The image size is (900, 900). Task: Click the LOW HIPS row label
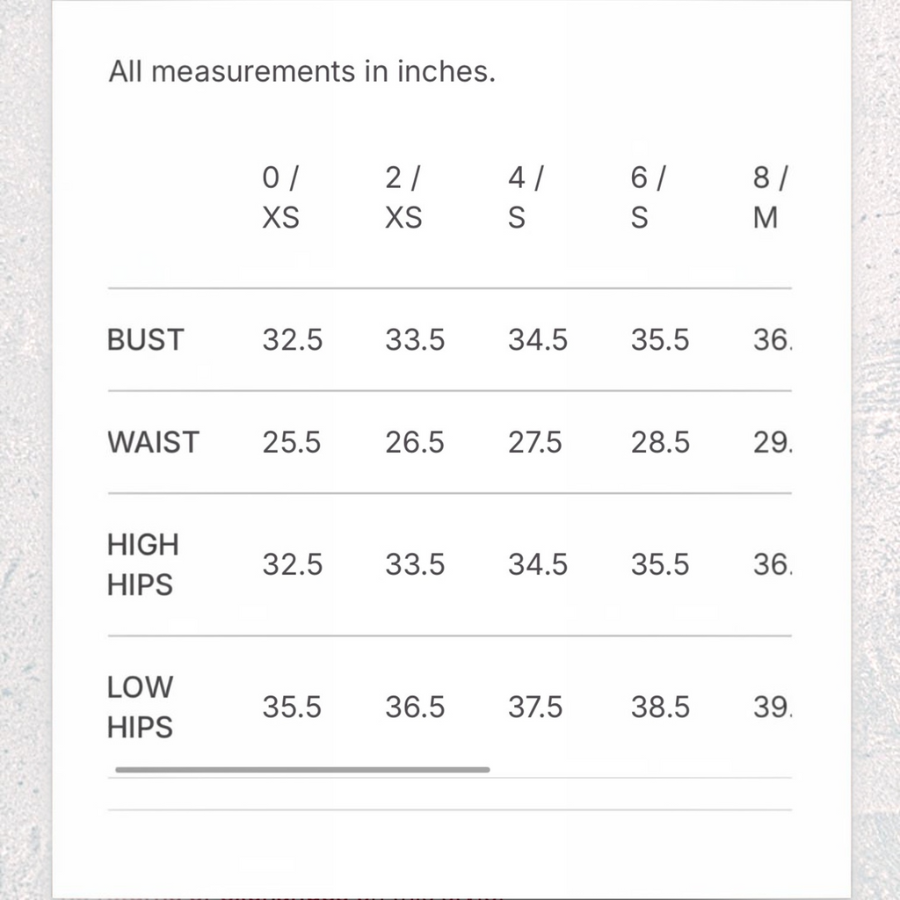140,708
